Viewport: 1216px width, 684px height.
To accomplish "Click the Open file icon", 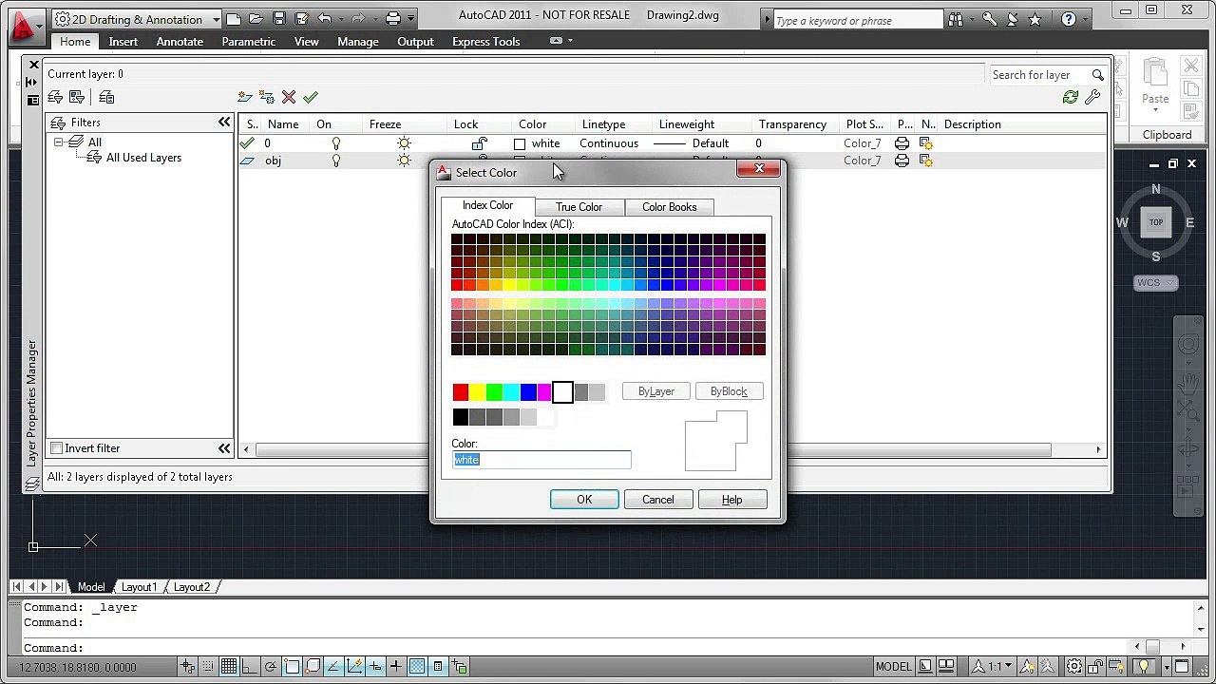I will click(x=256, y=18).
